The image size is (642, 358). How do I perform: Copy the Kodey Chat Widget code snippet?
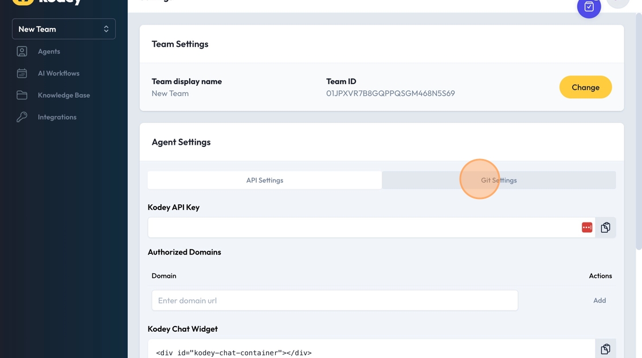click(605, 349)
